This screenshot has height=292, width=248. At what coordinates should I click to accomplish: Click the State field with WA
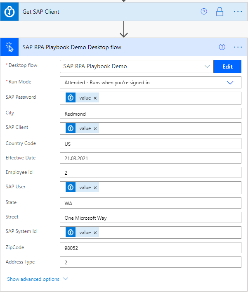point(151,203)
